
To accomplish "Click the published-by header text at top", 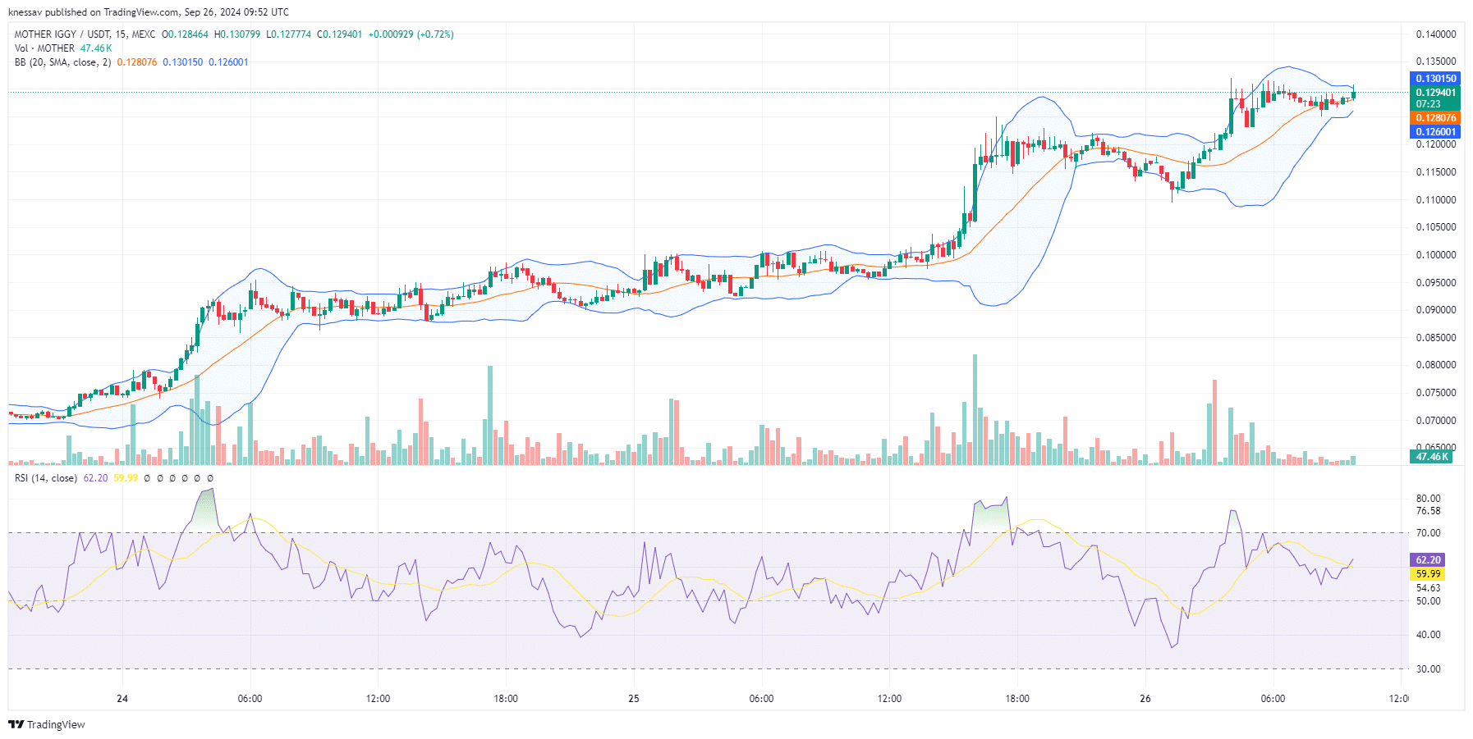I will pyautogui.click(x=149, y=12).
